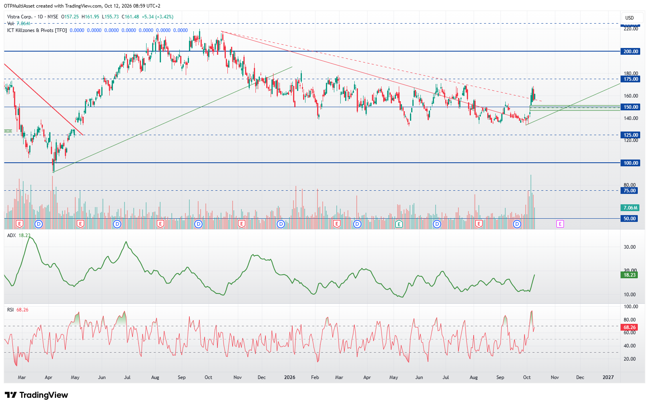This screenshot has height=407, width=649.
Task: Click the H161.95 high price value
Action: [x=90, y=17]
